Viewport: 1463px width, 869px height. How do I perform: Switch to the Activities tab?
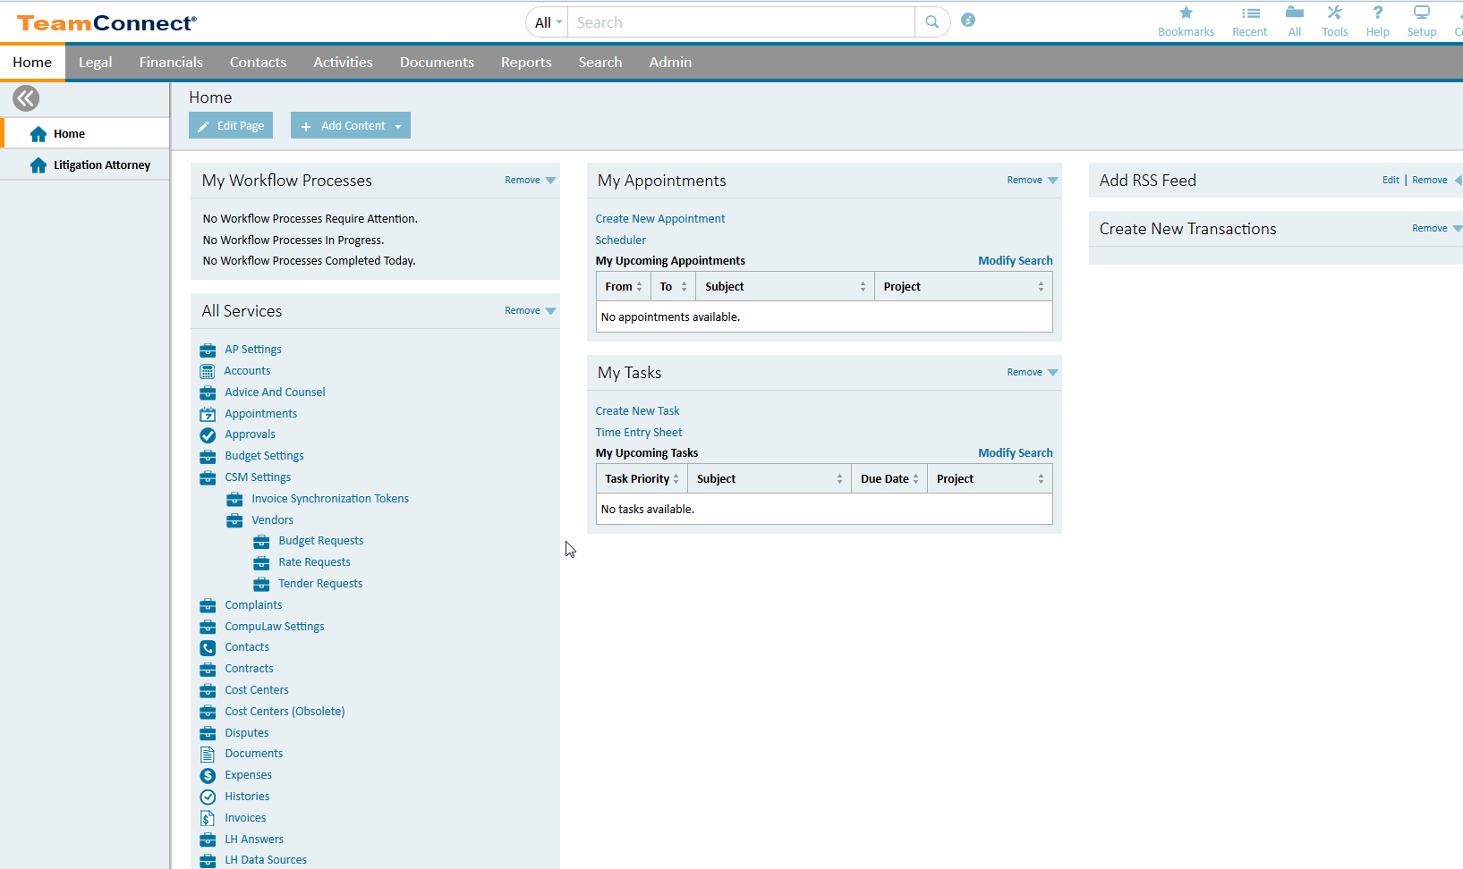point(343,63)
